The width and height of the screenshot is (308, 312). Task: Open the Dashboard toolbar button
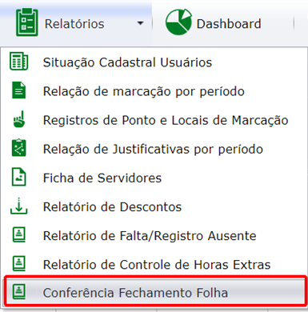[213, 22]
